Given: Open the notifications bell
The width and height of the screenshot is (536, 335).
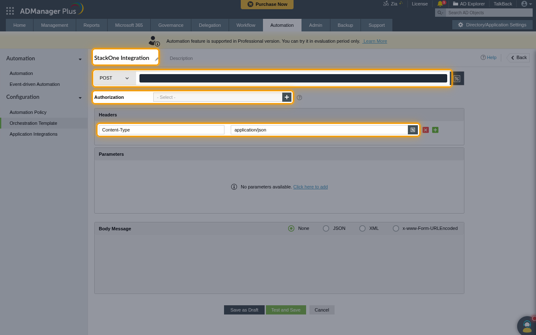Looking at the screenshot, I should pyautogui.click(x=440, y=4).
